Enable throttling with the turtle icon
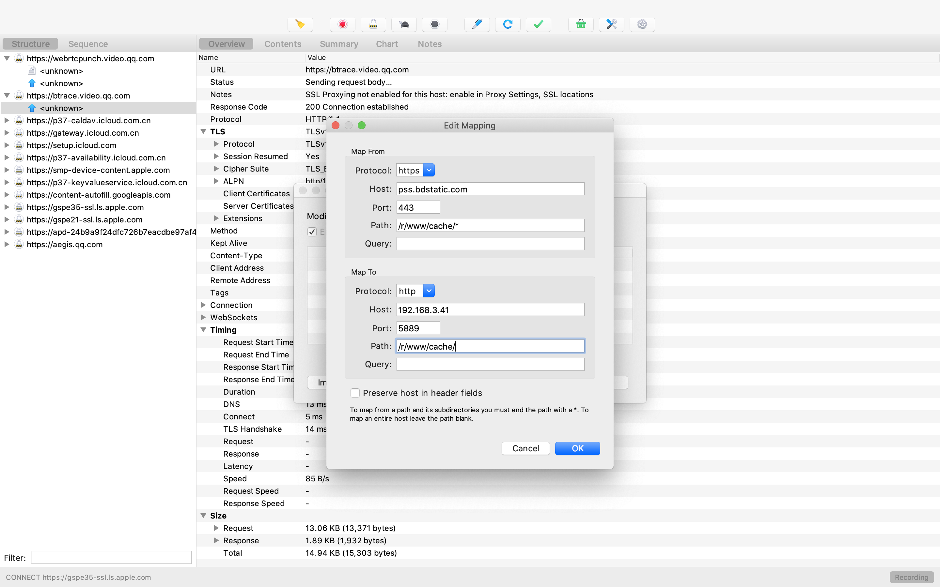The width and height of the screenshot is (940, 587). coord(404,24)
